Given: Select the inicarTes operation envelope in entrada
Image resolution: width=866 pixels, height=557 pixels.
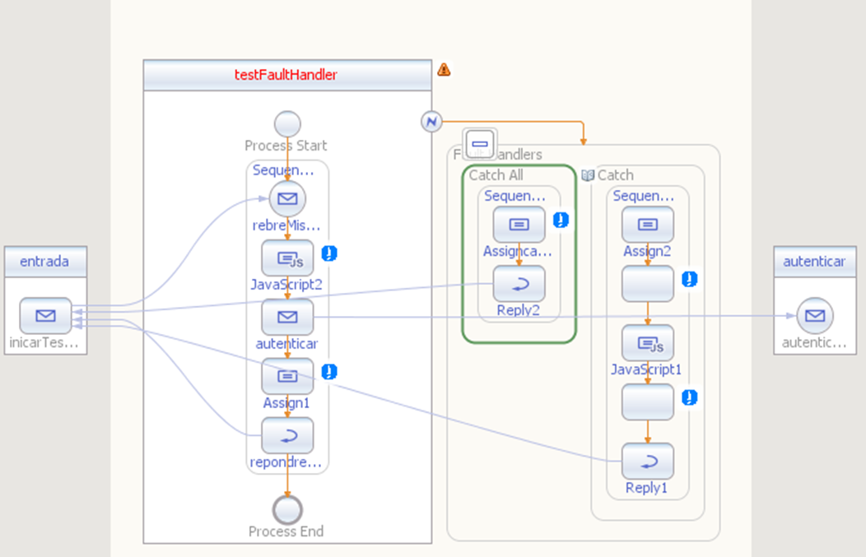Looking at the screenshot, I should coord(45,316).
